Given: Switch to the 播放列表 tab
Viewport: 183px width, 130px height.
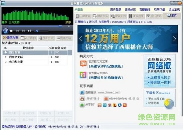Looking at the screenshot, I should (11, 37).
